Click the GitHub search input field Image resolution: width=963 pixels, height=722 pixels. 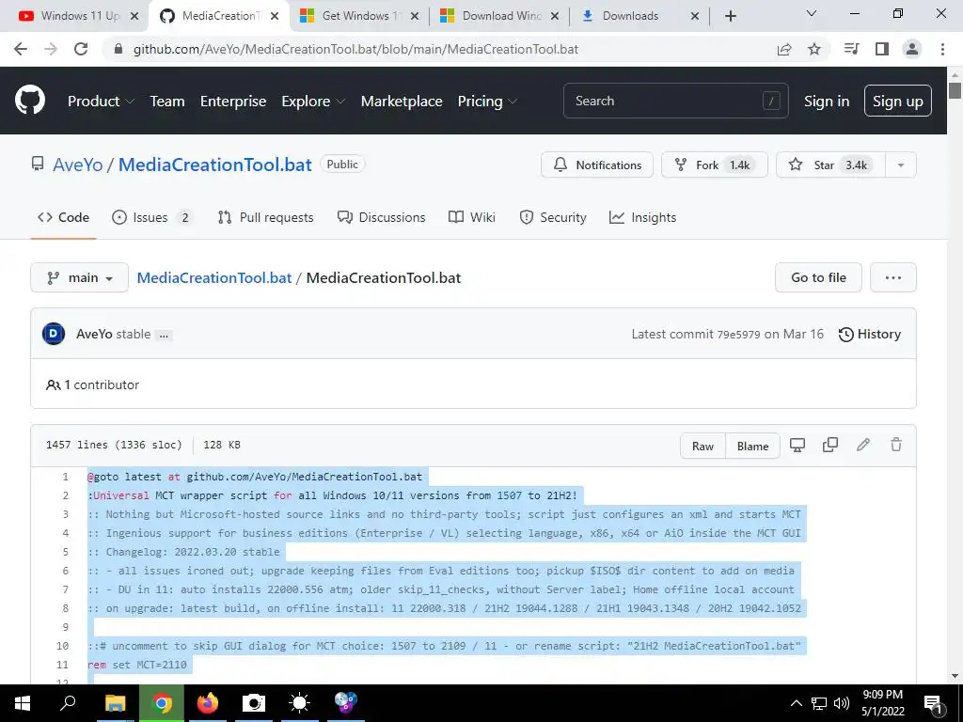pyautogui.click(x=675, y=101)
